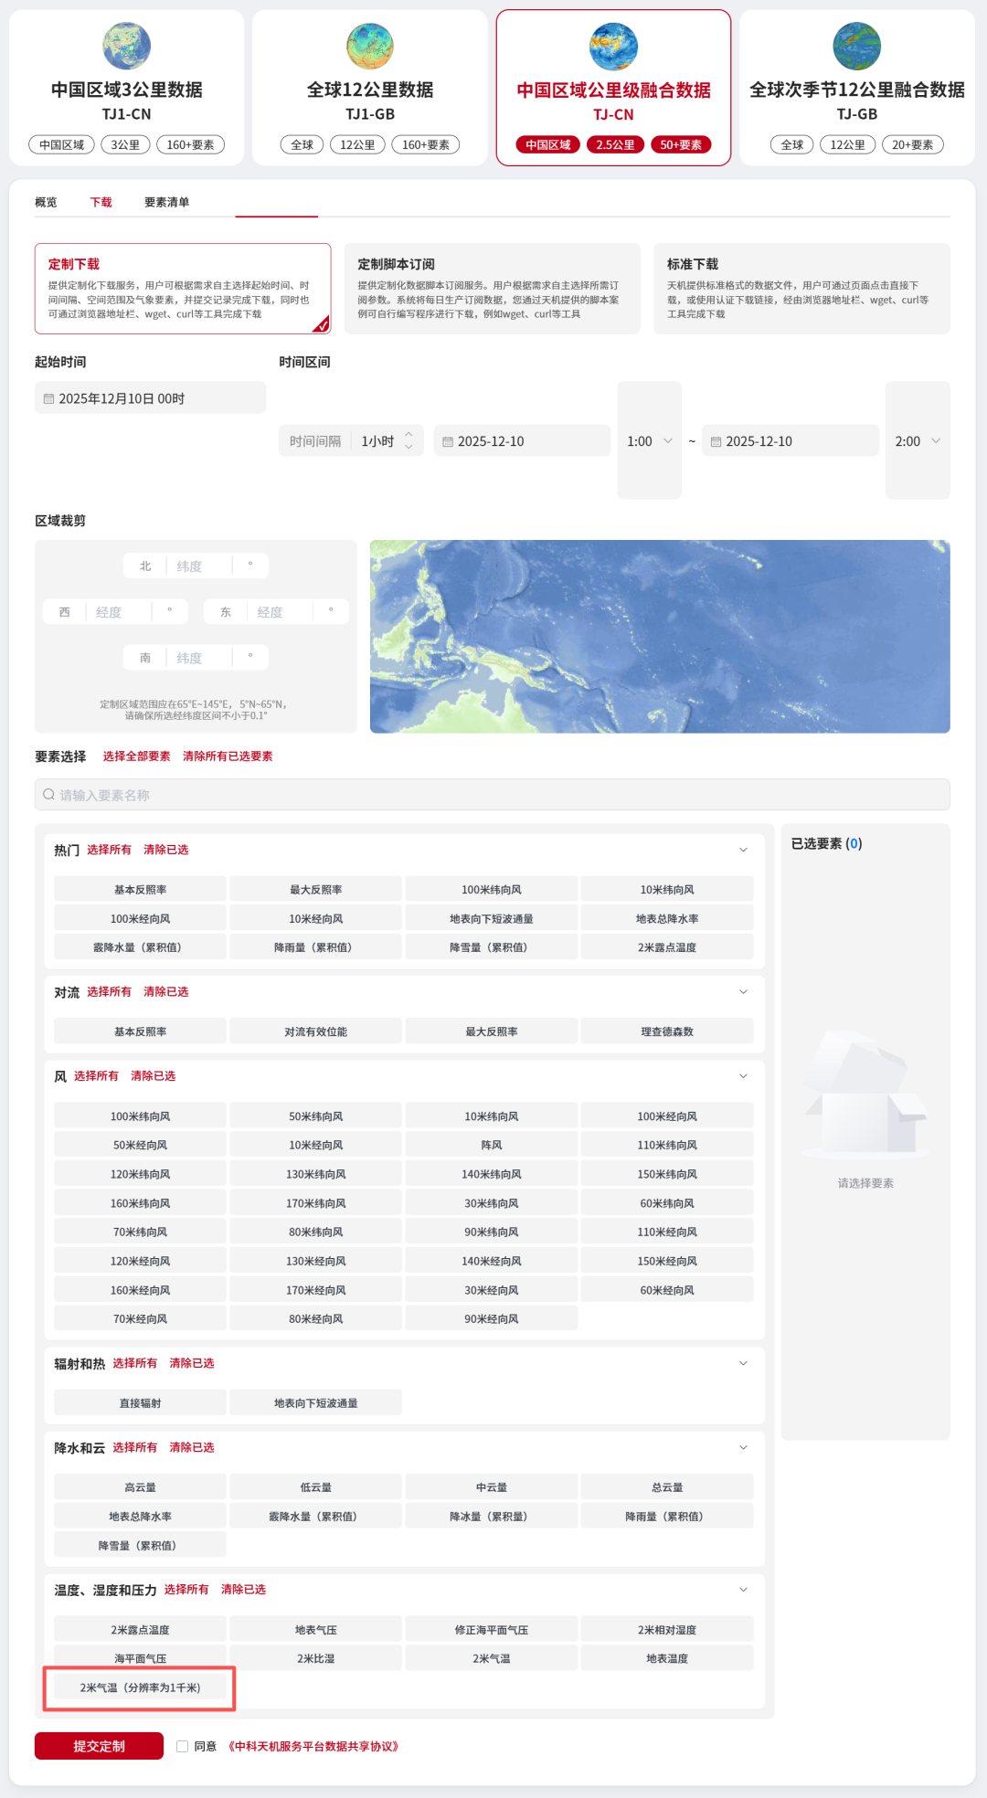Select 总云量 element
This screenshot has width=987, height=1798.
[x=667, y=1487]
